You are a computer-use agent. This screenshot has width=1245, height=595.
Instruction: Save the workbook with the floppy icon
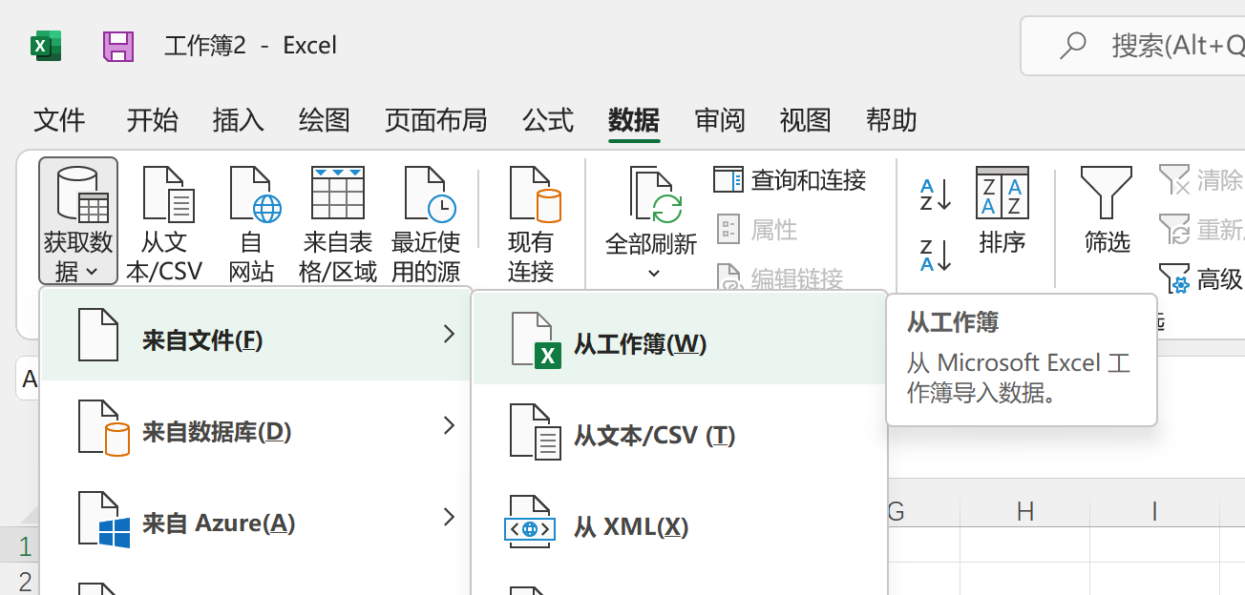(x=118, y=46)
